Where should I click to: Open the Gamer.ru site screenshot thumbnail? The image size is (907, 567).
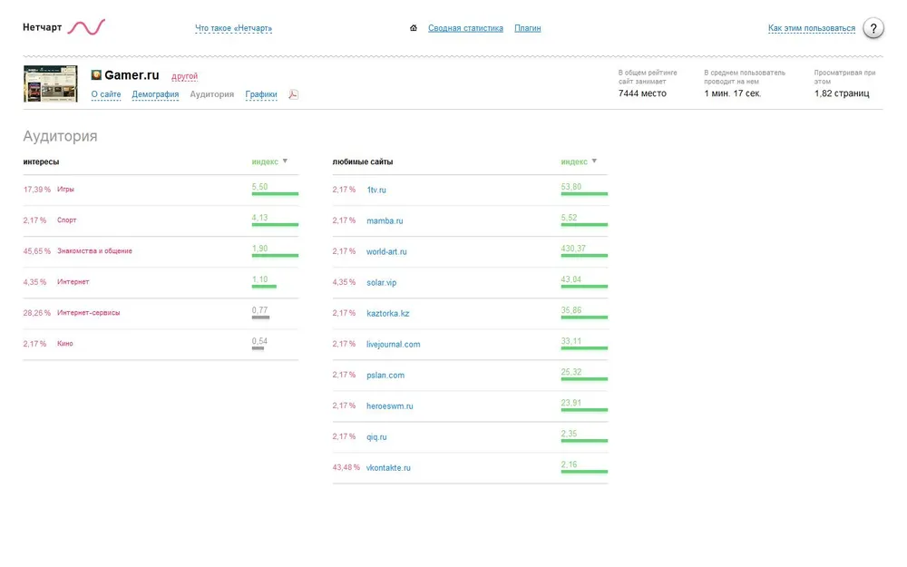pyautogui.click(x=50, y=83)
